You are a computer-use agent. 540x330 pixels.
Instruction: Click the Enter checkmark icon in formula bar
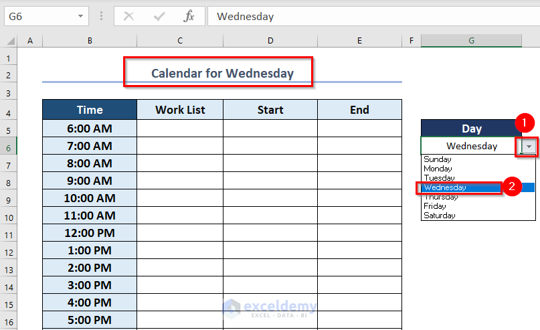(159, 16)
